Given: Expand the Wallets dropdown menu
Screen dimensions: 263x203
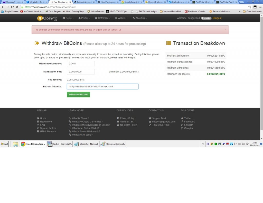Looking at the screenshot, I should [121, 18].
